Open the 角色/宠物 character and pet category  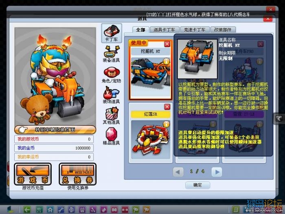point(111,75)
